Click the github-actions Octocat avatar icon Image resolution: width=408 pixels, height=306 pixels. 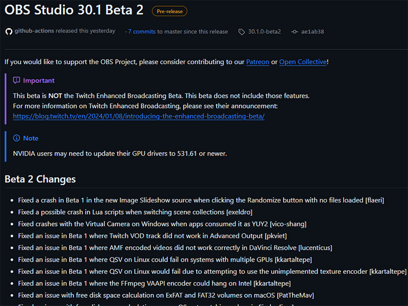[x=8, y=31]
